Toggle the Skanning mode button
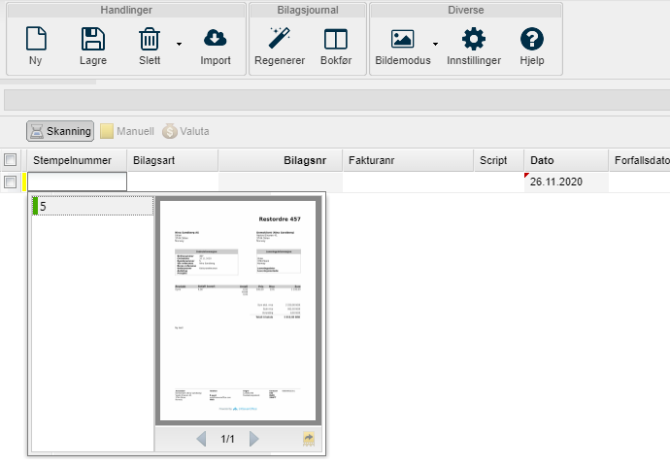 (60, 131)
